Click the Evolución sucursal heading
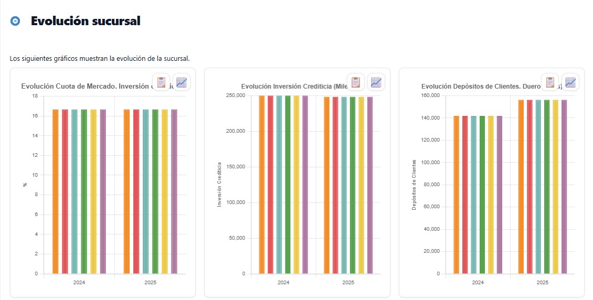The image size is (593, 300). pos(86,21)
